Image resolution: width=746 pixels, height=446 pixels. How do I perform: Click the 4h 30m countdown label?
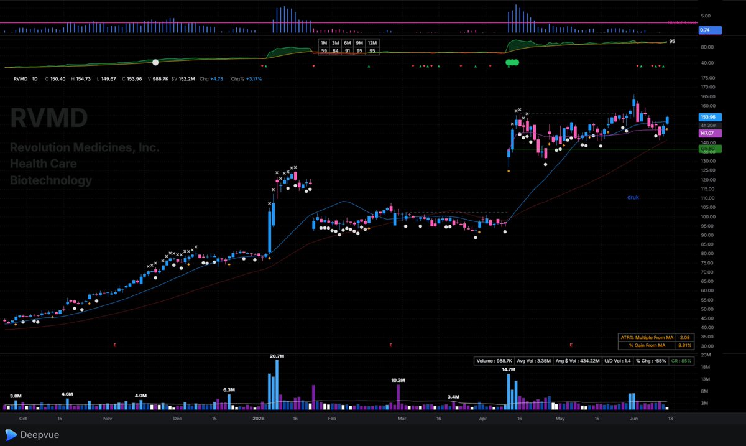tap(709, 125)
